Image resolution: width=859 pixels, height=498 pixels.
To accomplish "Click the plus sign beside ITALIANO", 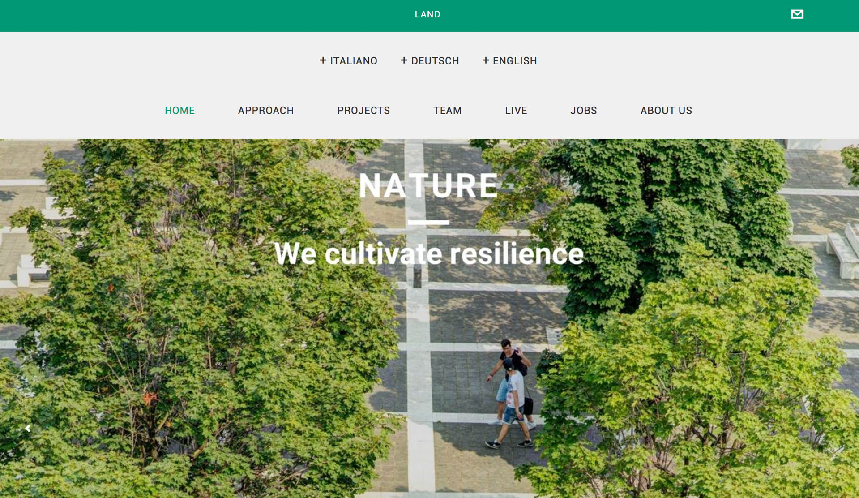I will (x=323, y=60).
